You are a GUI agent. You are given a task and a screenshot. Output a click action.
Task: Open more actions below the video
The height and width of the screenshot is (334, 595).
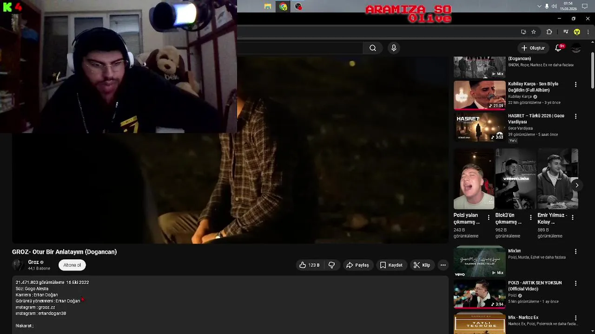click(x=443, y=265)
